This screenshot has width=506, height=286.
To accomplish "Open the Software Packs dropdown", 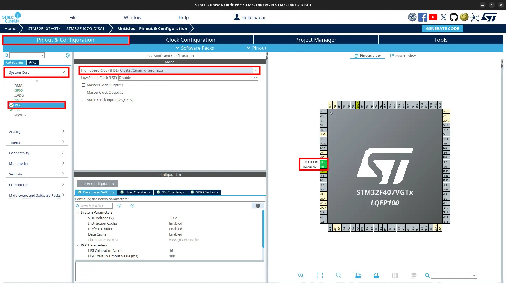I will coord(195,48).
